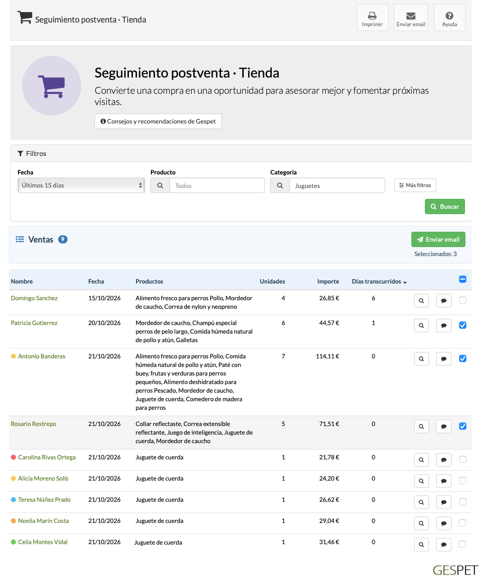The height and width of the screenshot is (582, 483).
Task: Open the Ayuda help icon
Action: coord(449,18)
